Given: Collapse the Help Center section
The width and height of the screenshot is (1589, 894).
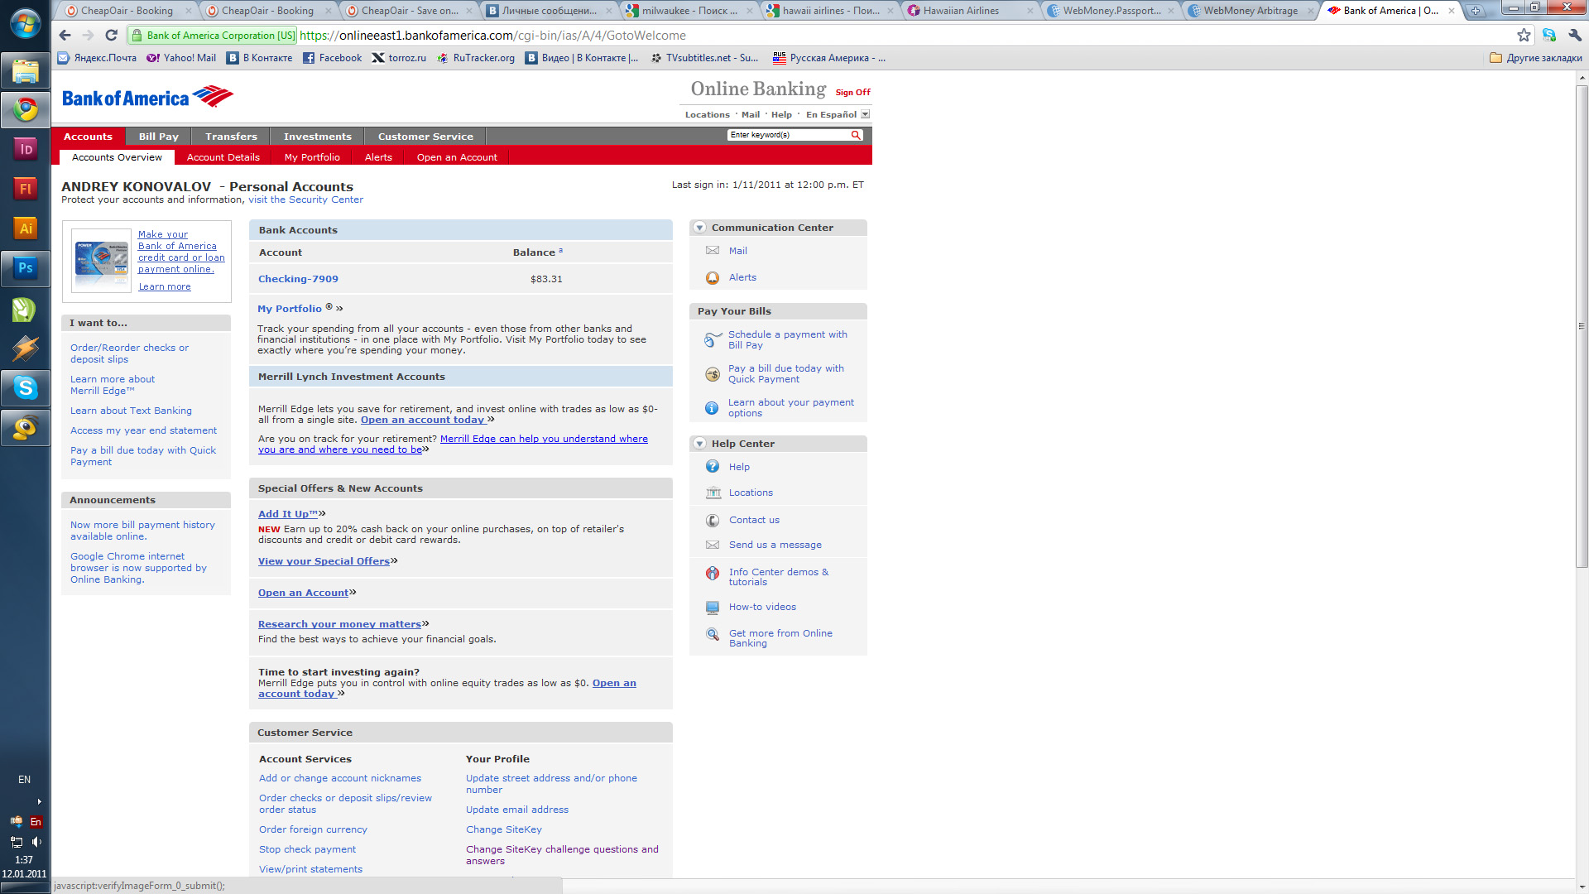Looking at the screenshot, I should [699, 444].
